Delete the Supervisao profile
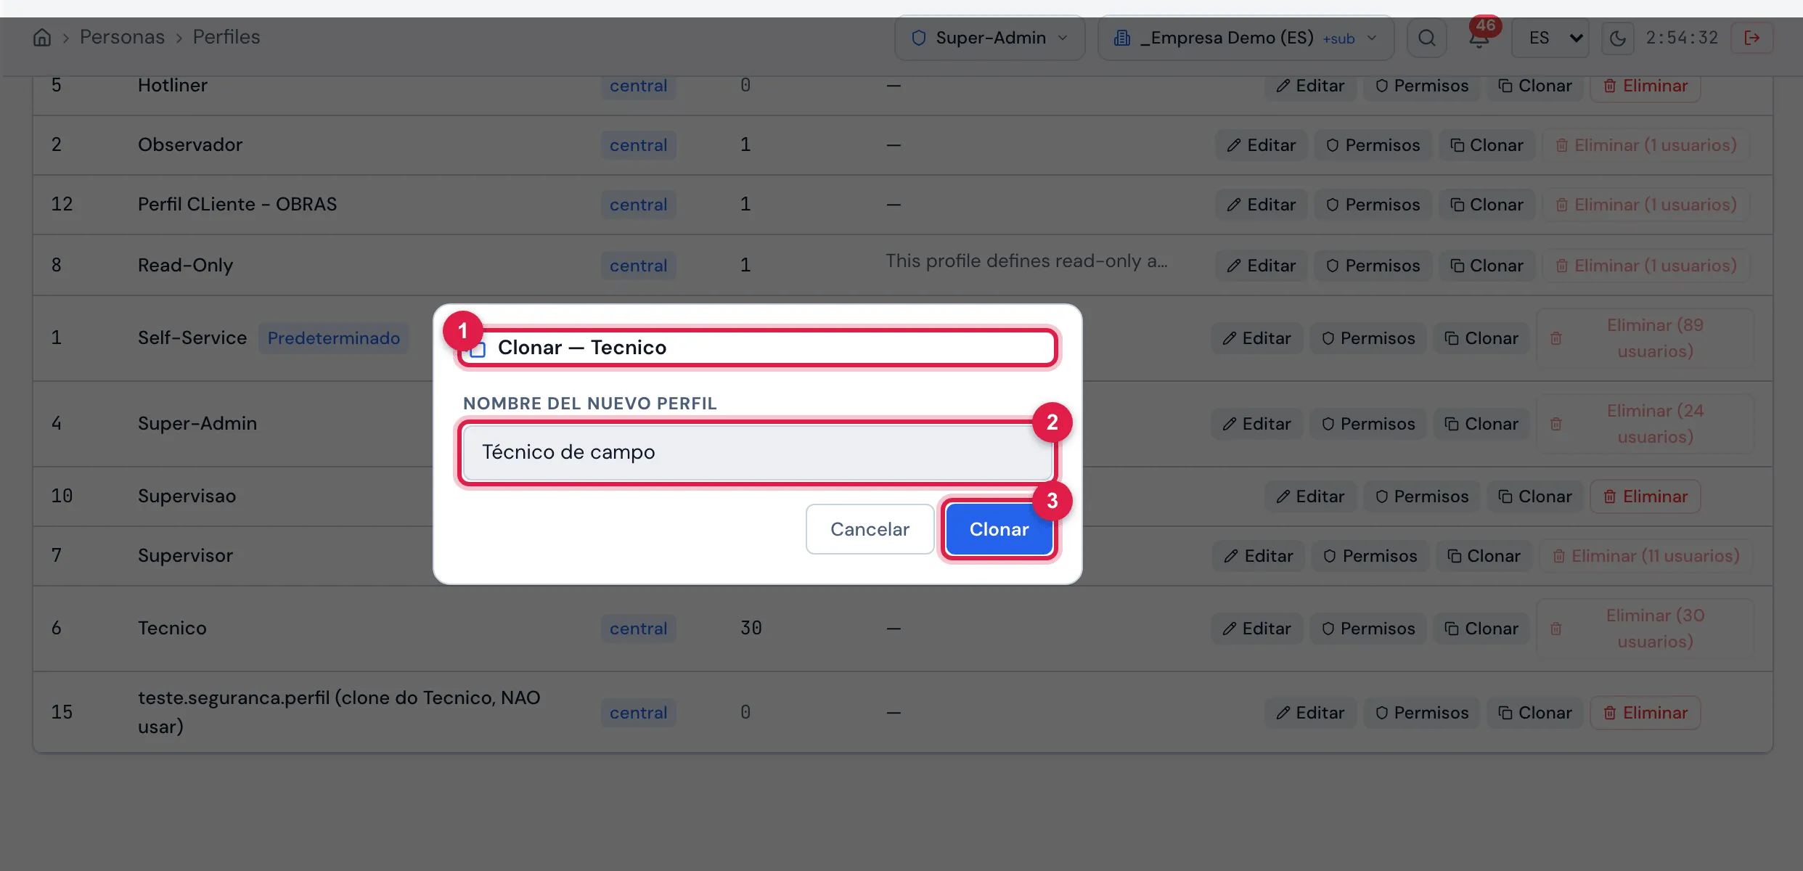Image resolution: width=1803 pixels, height=871 pixels. 1645,496
